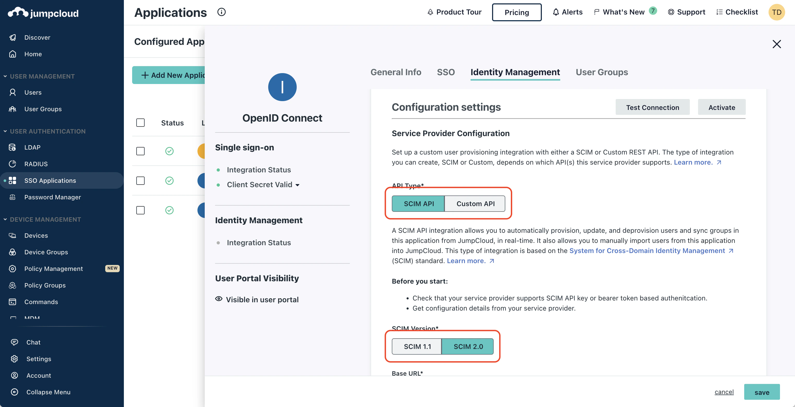Open Devices via its monitor icon
The height and width of the screenshot is (407, 795).
click(13, 236)
